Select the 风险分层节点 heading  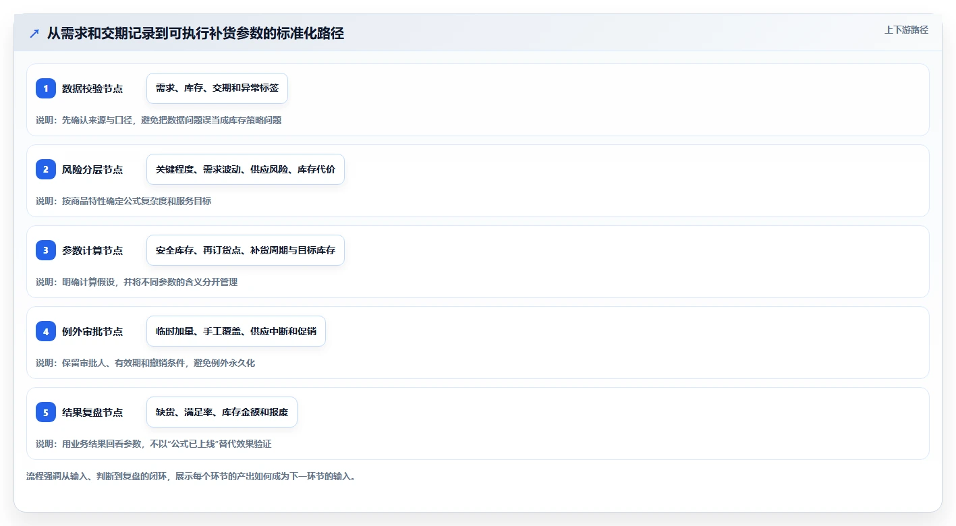92,169
